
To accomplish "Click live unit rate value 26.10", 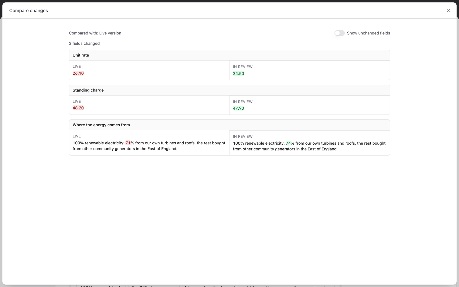I will (x=78, y=73).
